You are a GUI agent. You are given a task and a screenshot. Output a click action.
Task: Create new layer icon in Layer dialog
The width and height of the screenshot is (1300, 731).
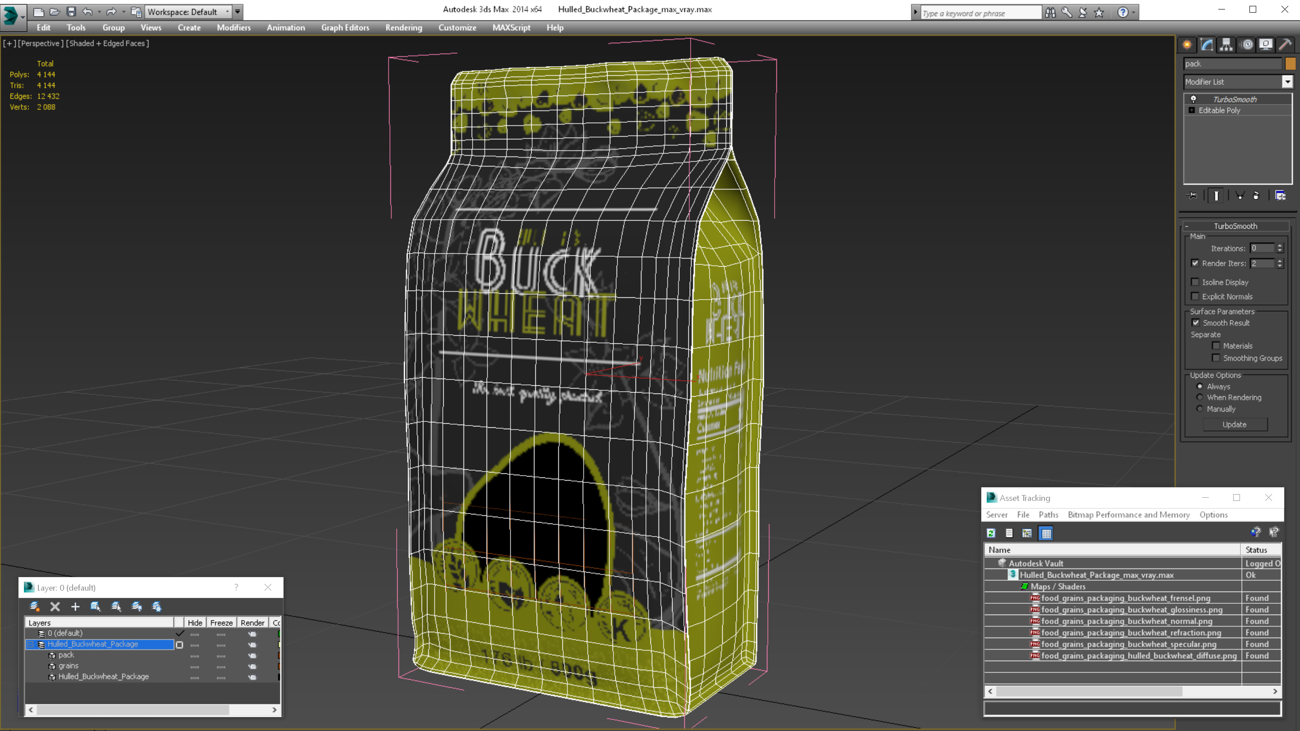(x=35, y=606)
